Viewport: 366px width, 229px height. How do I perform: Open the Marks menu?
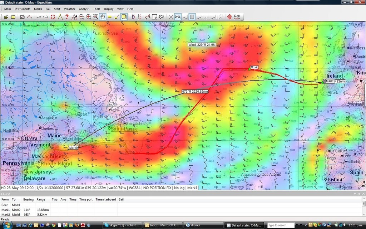coord(38,9)
